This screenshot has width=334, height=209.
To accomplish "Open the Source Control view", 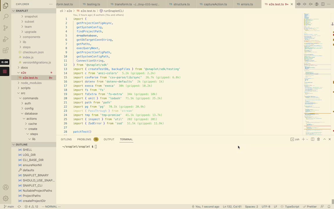I will click(6, 28).
